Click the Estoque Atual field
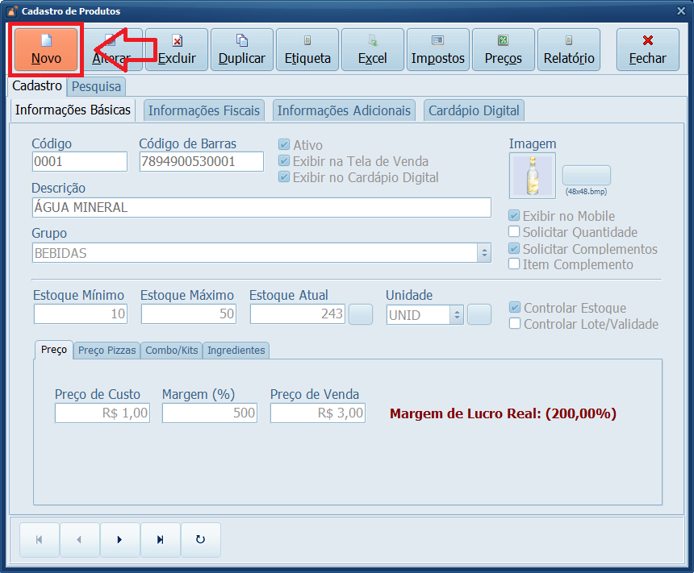This screenshot has height=573, width=694. [x=298, y=314]
